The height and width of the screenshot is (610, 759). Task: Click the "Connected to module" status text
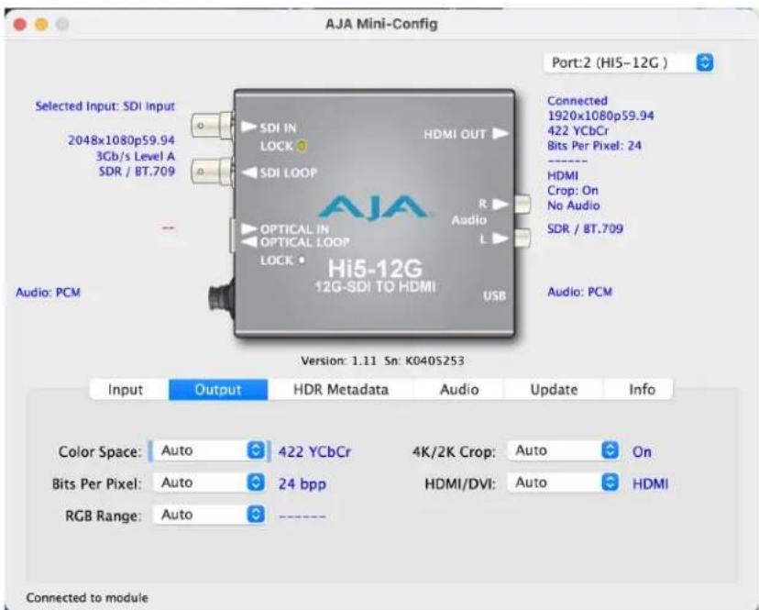[x=87, y=598]
